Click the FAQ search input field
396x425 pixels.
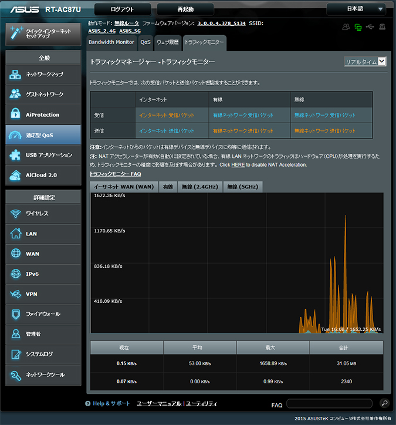(329, 403)
